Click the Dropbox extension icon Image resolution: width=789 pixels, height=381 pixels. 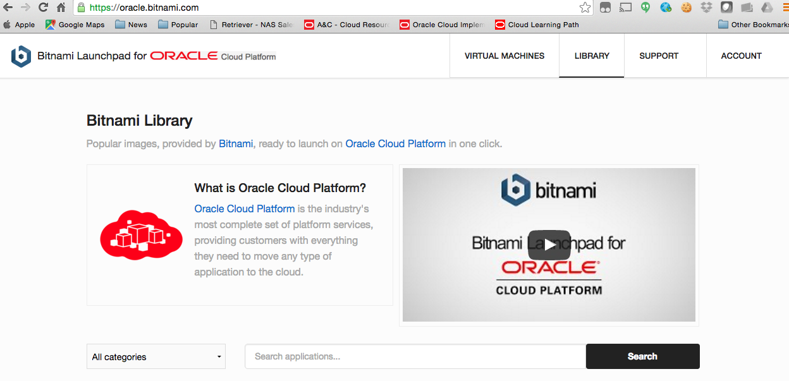point(706,8)
